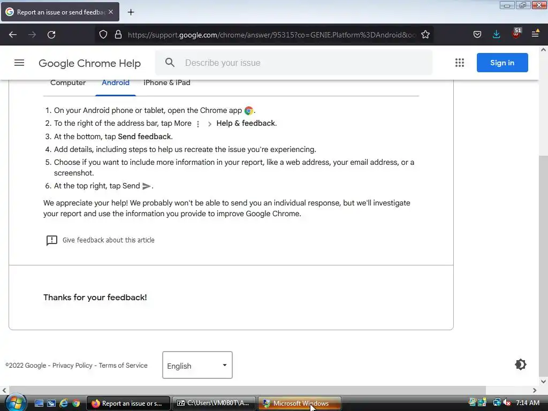Reload the current page
Screen dimensions: 548x411
[x=51, y=35]
